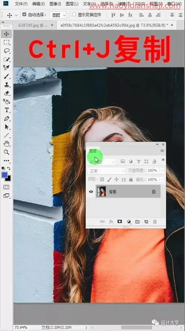185x331 pixels.
Task: Click Align horizontal centers in options bar
Action: coord(150,15)
